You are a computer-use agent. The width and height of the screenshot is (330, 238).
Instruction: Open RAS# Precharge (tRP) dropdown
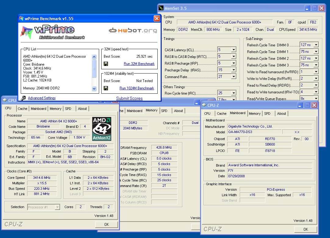click(x=234, y=63)
